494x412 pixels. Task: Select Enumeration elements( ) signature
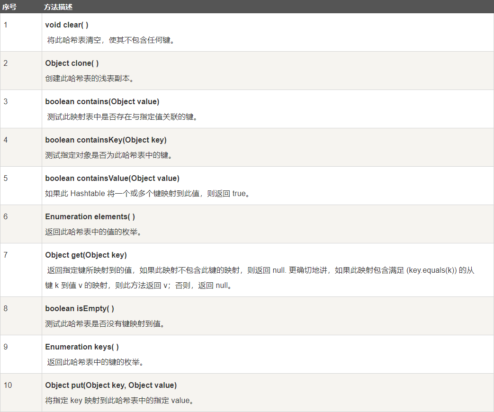[90, 217]
